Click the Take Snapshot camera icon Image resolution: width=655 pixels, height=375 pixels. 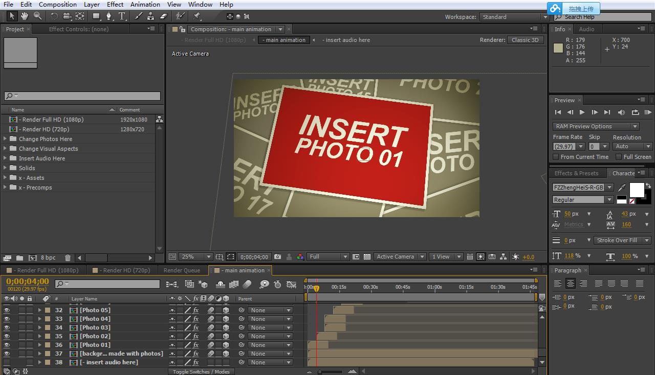pyautogui.click(x=277, y=257)
